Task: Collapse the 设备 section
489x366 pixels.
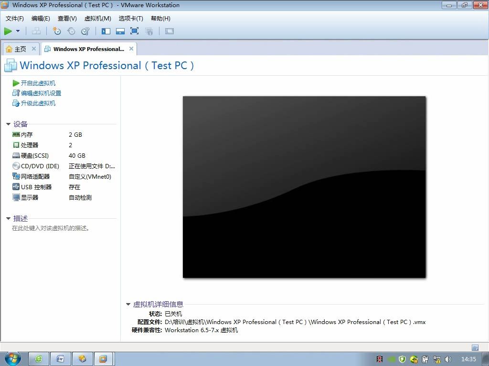Action: 9,124
